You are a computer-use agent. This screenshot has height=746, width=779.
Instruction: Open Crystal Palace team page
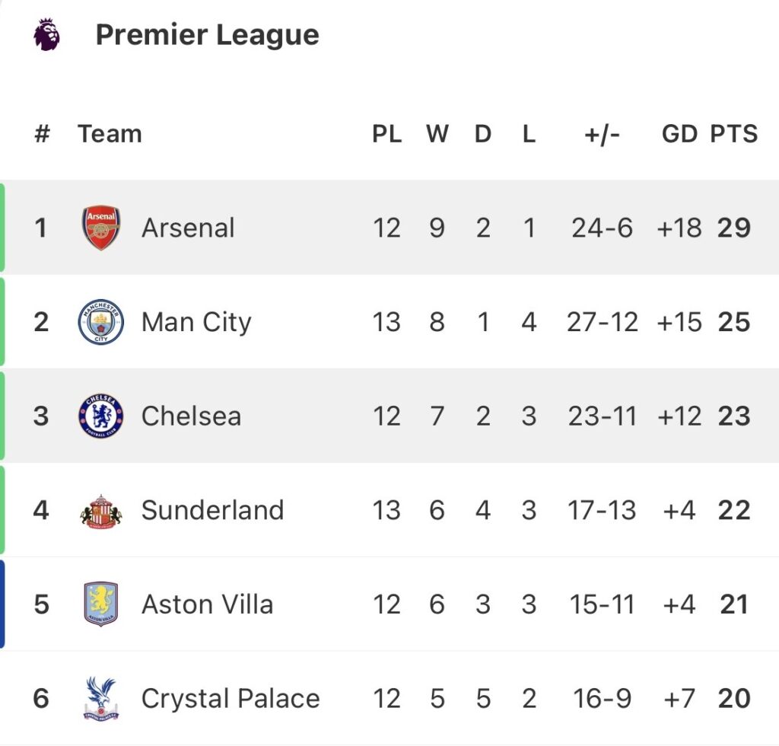(231, 698)
